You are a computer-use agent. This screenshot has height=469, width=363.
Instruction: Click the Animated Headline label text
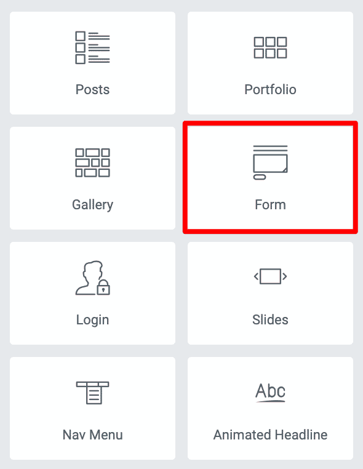pyautogui.click(x=270, y=435)
